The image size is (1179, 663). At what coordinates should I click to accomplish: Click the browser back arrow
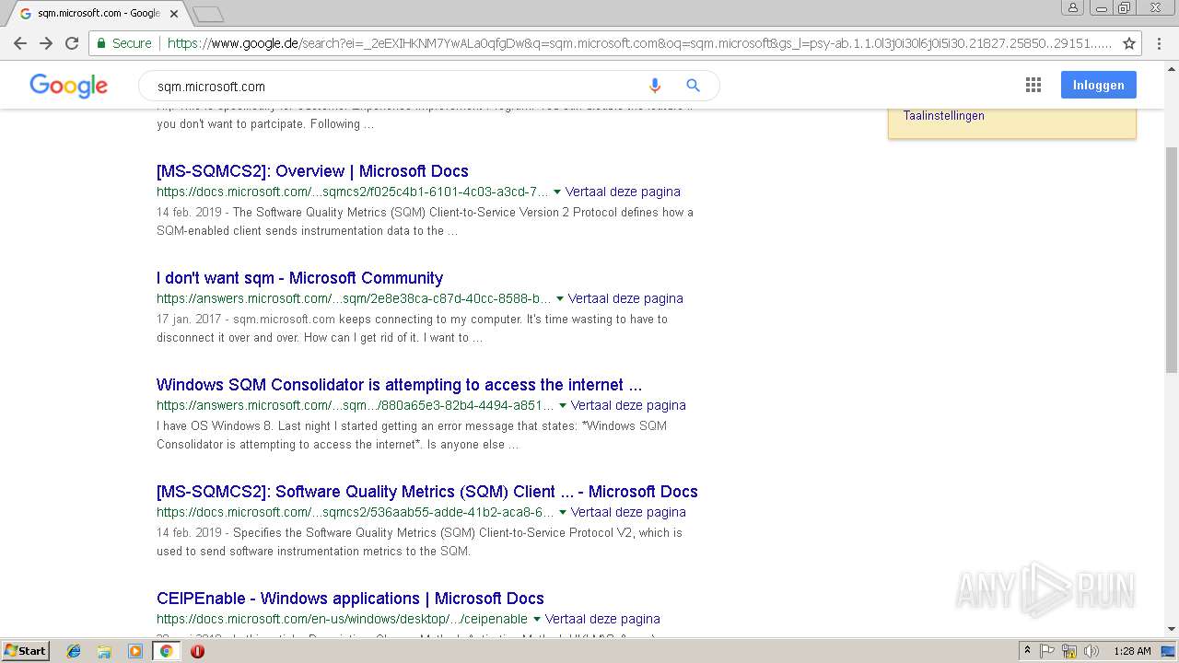pyautogui.click(x=20, y=43)
